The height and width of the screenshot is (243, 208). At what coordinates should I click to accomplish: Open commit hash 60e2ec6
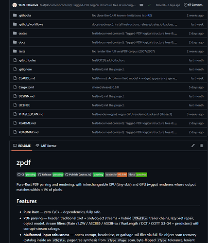point(160,5)
